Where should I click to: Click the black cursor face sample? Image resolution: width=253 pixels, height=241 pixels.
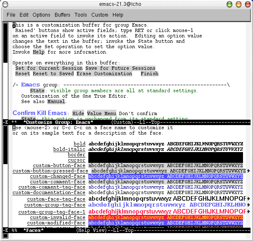click(x=165, y=160)
